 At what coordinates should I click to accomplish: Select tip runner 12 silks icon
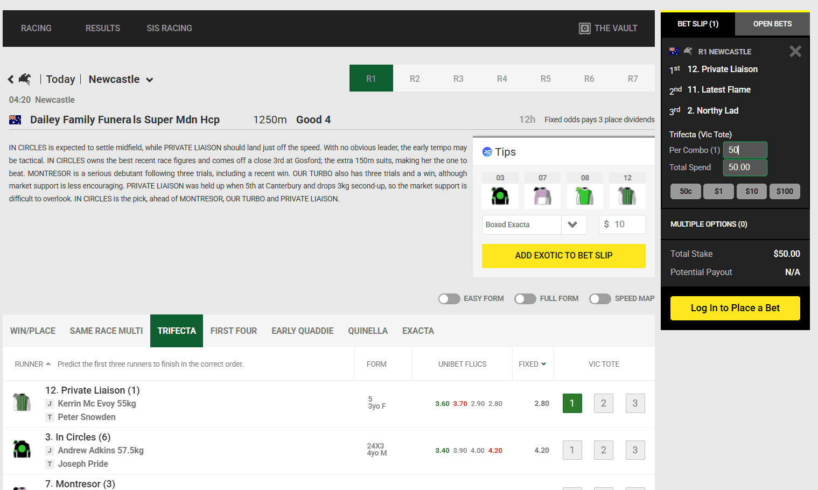pos(627,196)
